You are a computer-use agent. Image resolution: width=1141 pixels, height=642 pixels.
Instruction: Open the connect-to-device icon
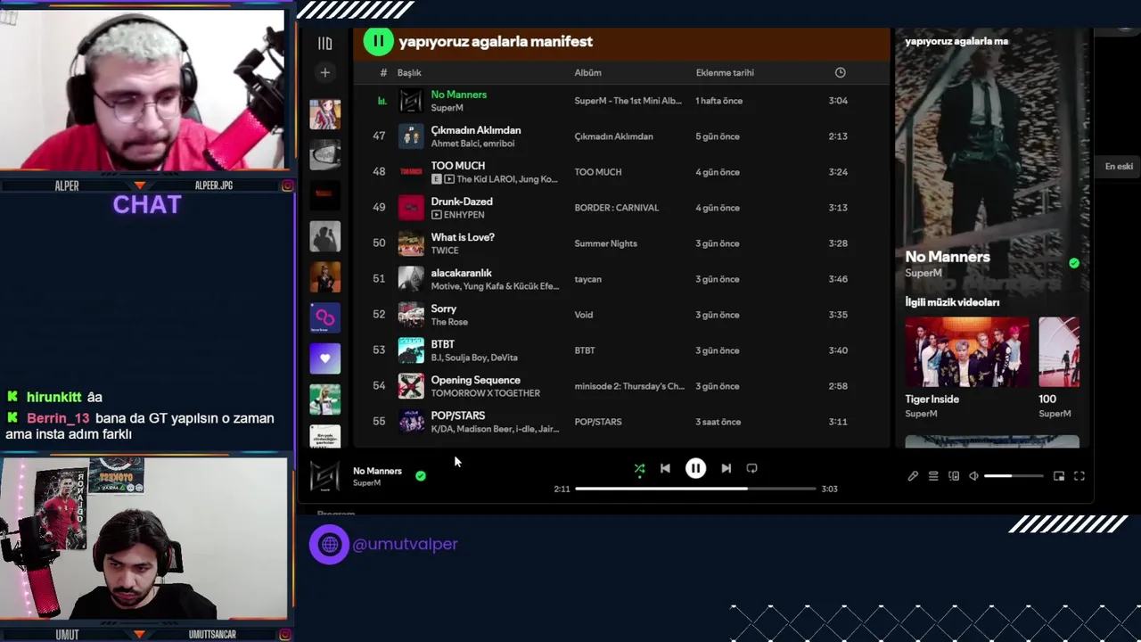coord(954,476)
